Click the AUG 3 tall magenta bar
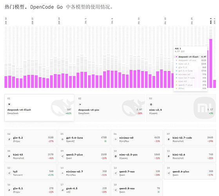This screenshot has height=196, width=219. (x=211, y=63)
